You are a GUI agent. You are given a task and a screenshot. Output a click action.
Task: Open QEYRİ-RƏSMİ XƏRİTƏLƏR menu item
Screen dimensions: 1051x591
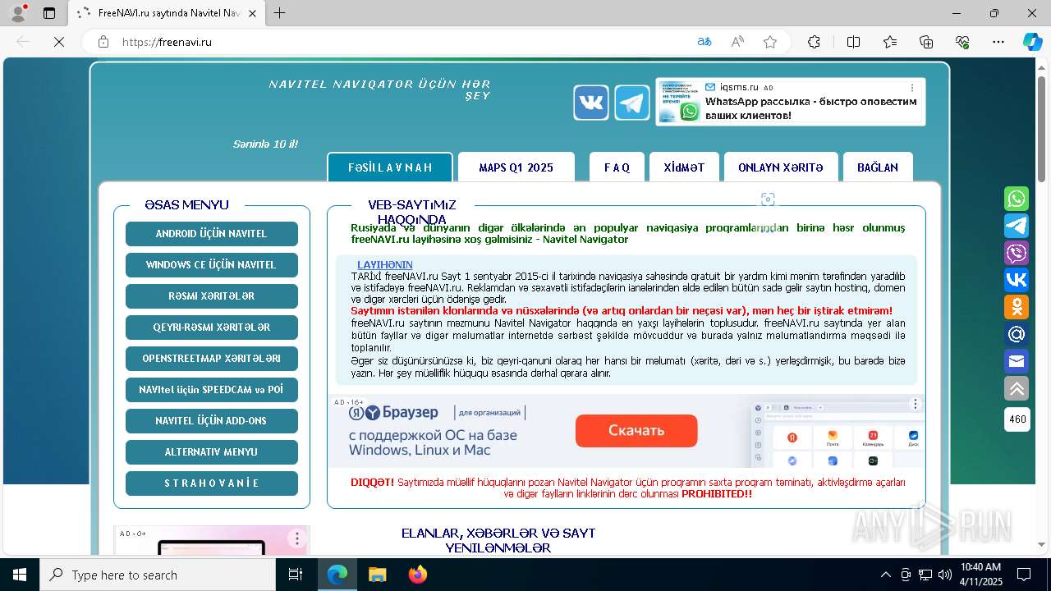pyautogui.click(x=212, y=328)
